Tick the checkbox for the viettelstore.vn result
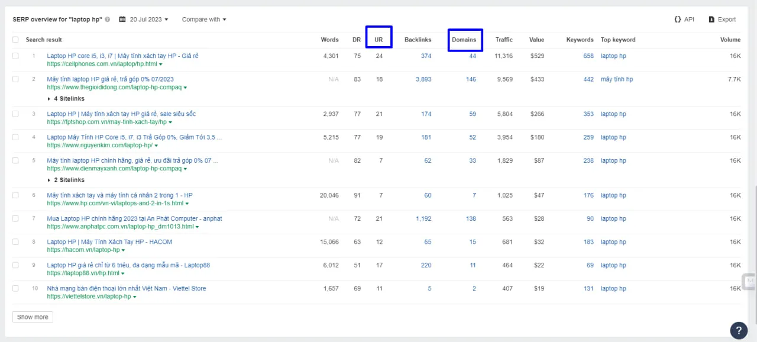The height and width of the screenshot is (342, 757). (15, 289)
